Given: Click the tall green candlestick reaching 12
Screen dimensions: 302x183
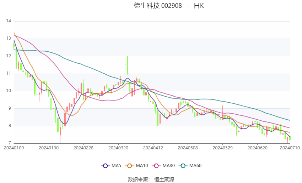Looking at the screenshot, I should click(128, 65).
